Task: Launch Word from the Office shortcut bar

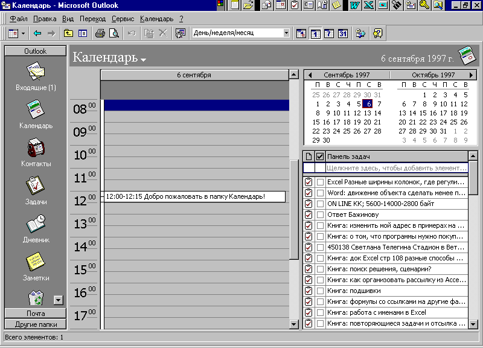Action: coord(355,5)
